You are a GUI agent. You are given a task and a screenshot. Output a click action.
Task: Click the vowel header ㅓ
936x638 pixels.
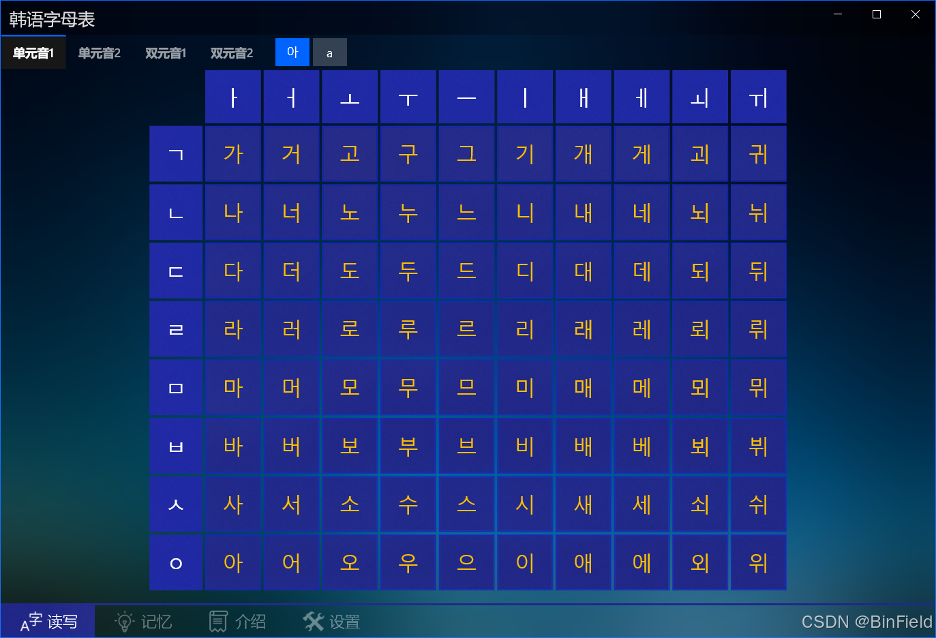pyautogui.click(x=292, y=97)
